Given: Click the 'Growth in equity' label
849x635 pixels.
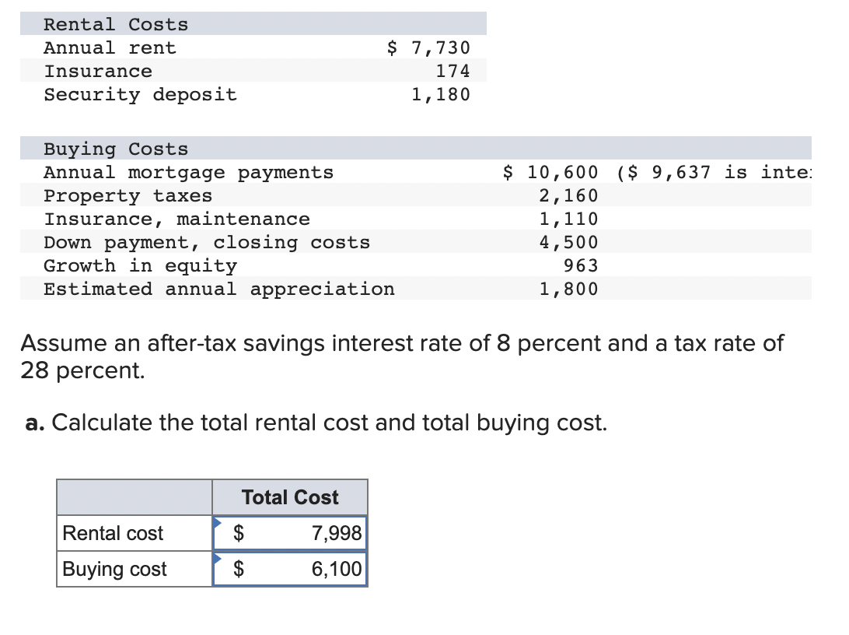Looking at the screenshot, I should pyautogui.click(x=140, y=266).
